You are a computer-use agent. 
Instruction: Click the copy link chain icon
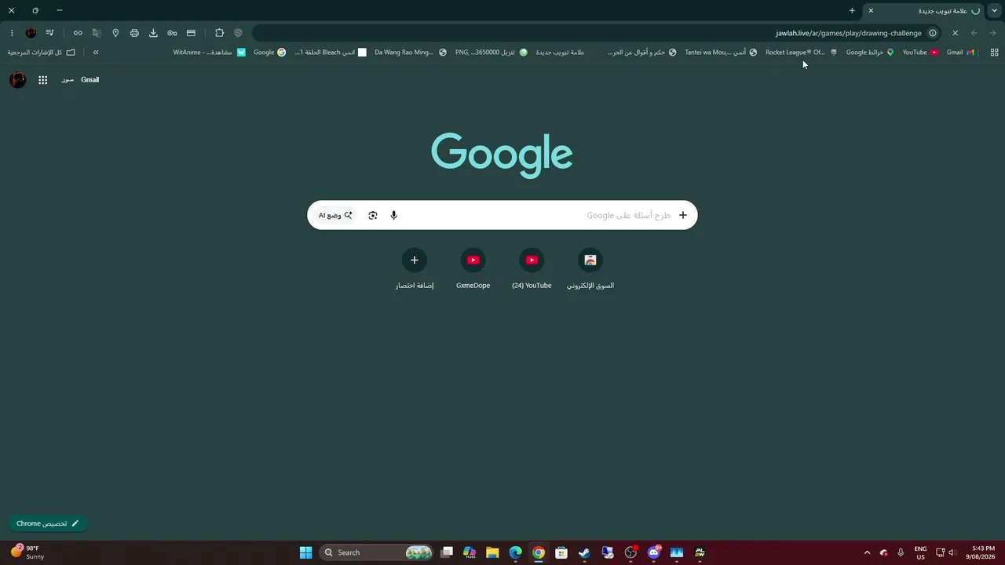coord(78,33)
